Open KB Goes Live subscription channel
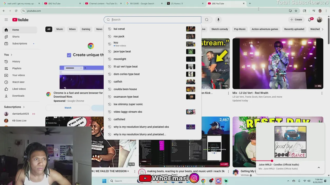330x185 pixels. [20, 121]
